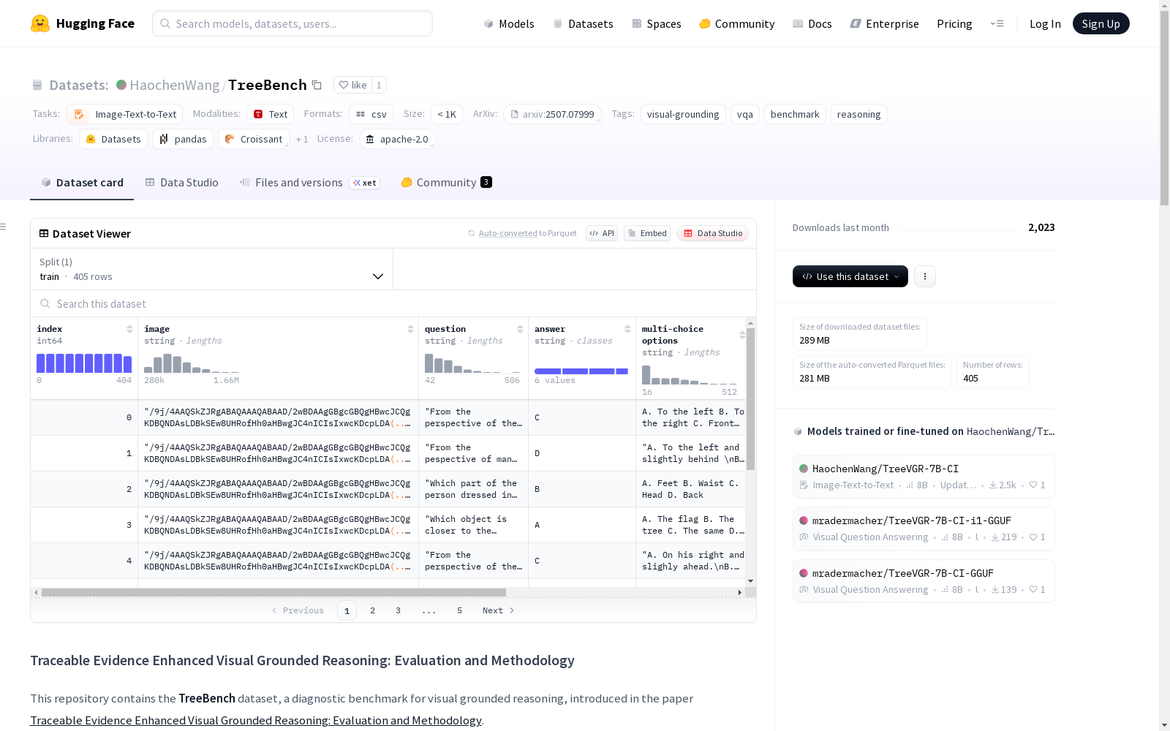Click the apache-2.0 license tag
This screenshot has width=1170, height=731.
tap(397, 139)
